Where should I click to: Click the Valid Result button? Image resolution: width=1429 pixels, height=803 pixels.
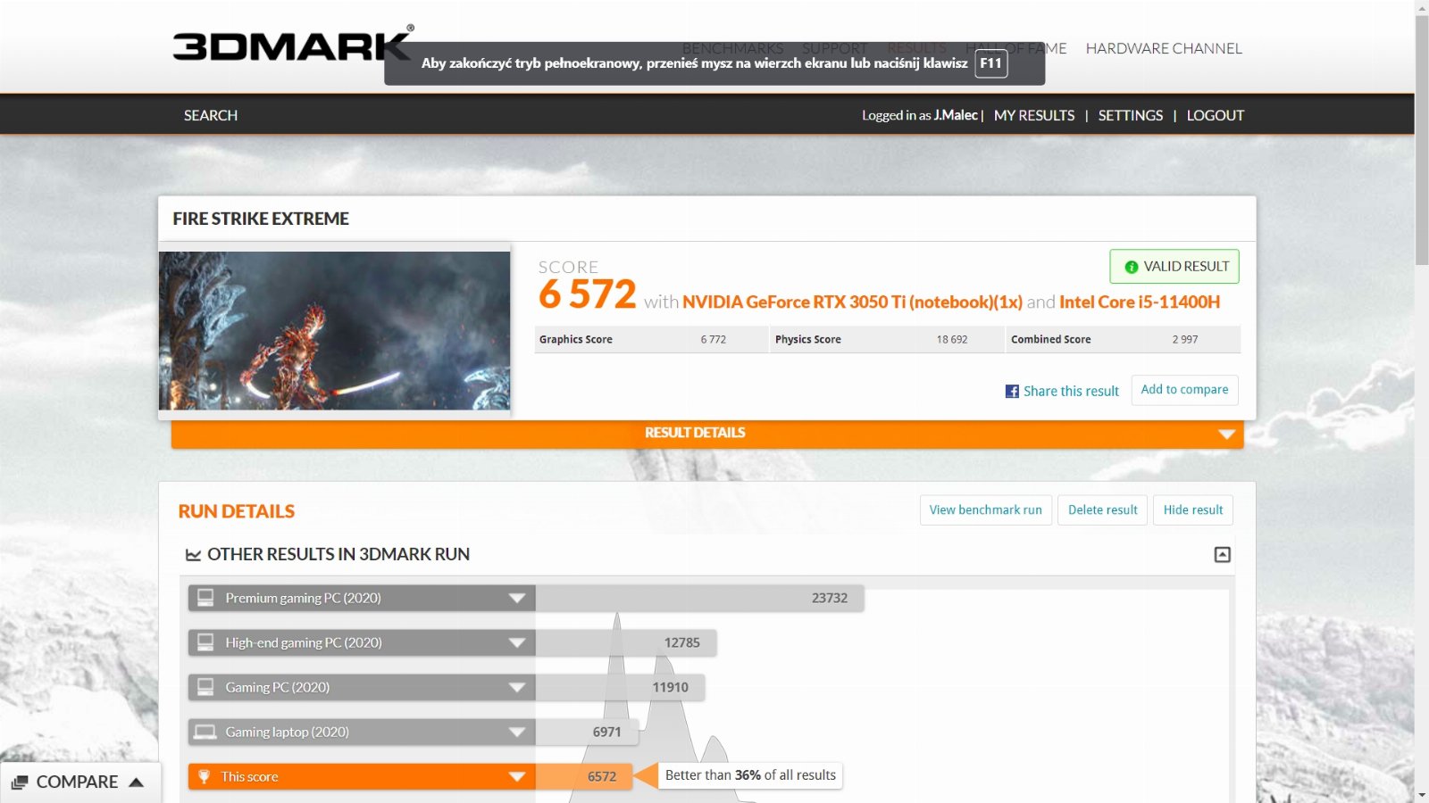coord(1174,267)
